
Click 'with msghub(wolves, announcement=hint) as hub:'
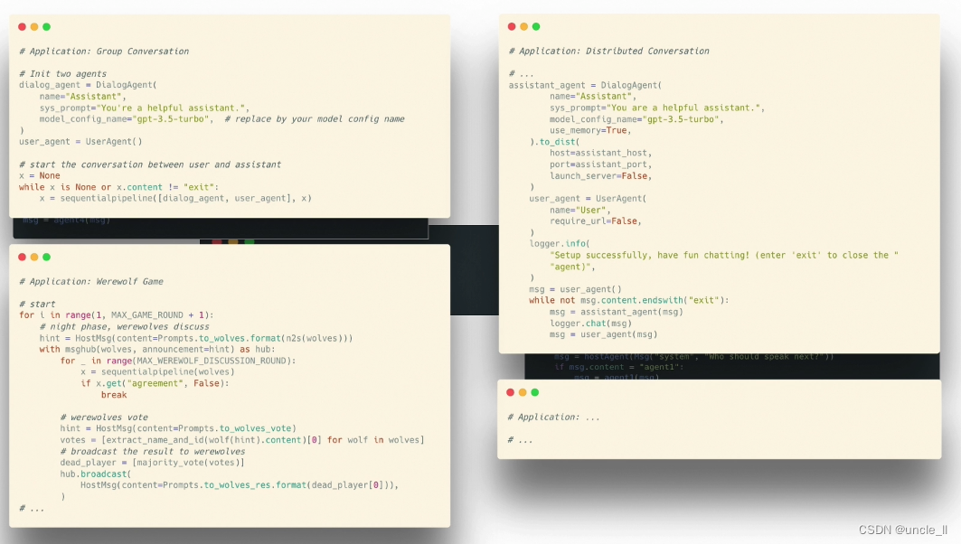[157, 349]
